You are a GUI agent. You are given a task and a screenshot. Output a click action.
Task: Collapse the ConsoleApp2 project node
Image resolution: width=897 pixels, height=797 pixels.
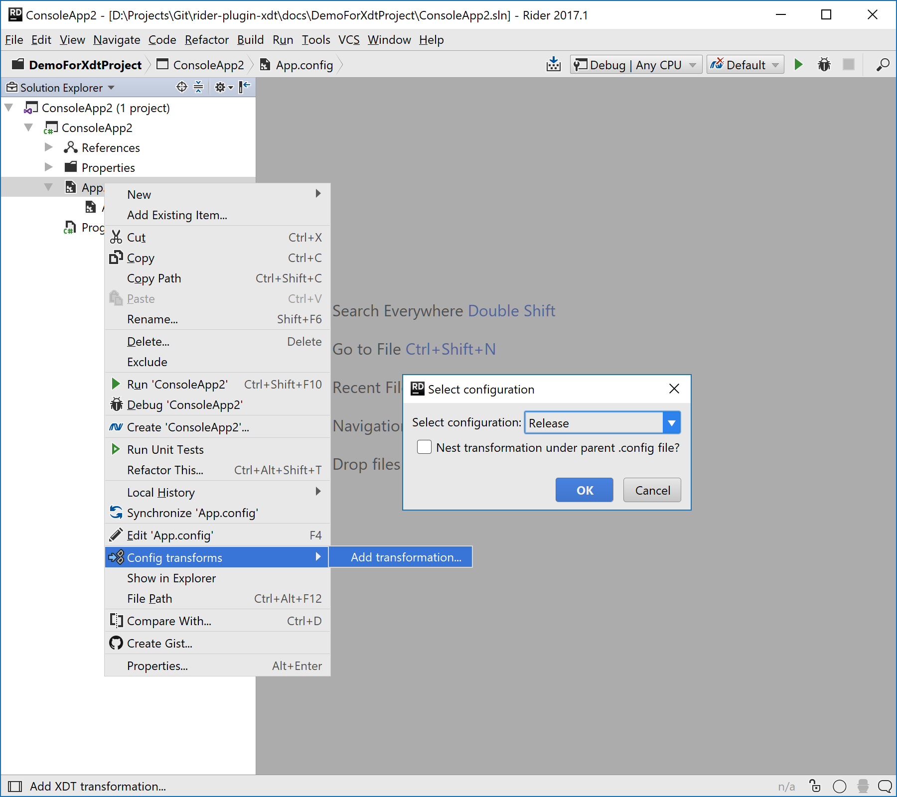point(29,128)
